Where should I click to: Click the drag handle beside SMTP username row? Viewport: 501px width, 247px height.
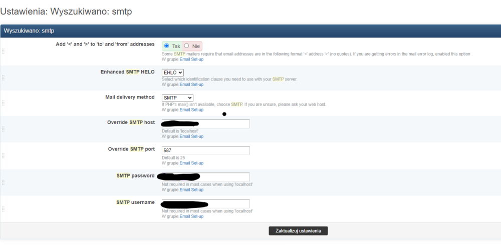tap(4, 209)
